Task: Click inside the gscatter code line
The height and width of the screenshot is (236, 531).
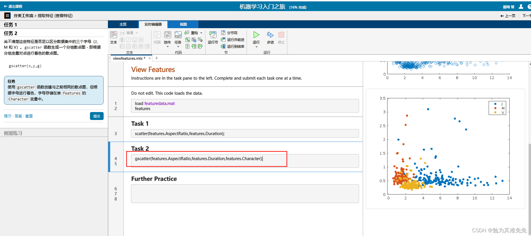Action: [x=199, y=159]
